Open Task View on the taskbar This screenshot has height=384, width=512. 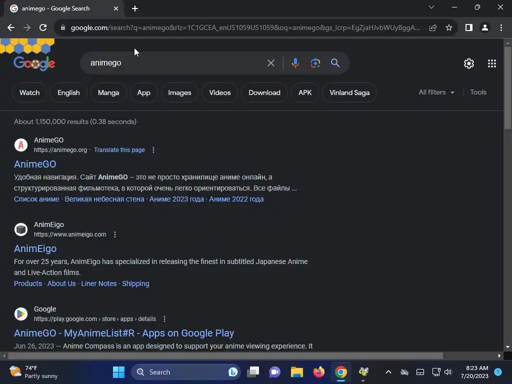pyautogui.click(x=253, y=372)
